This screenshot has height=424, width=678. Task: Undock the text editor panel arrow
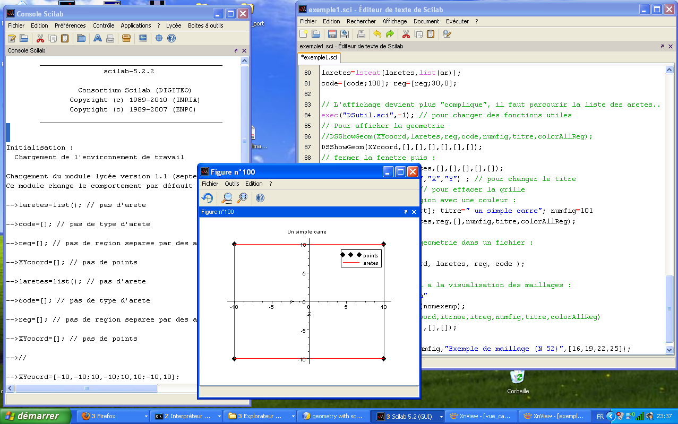pyautogui.click(x=662, y=46)
